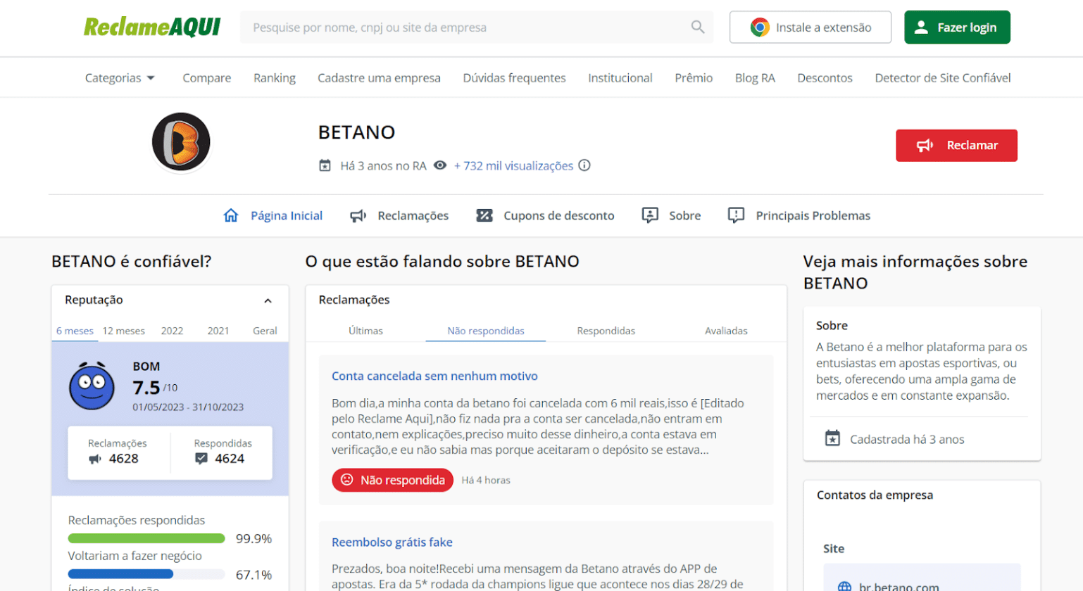Click the red Reclamar button
This screenshot has width=1083, height=591.
tap(956, 145)
